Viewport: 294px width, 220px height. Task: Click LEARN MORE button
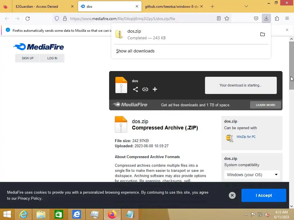(x=266, y=105)
